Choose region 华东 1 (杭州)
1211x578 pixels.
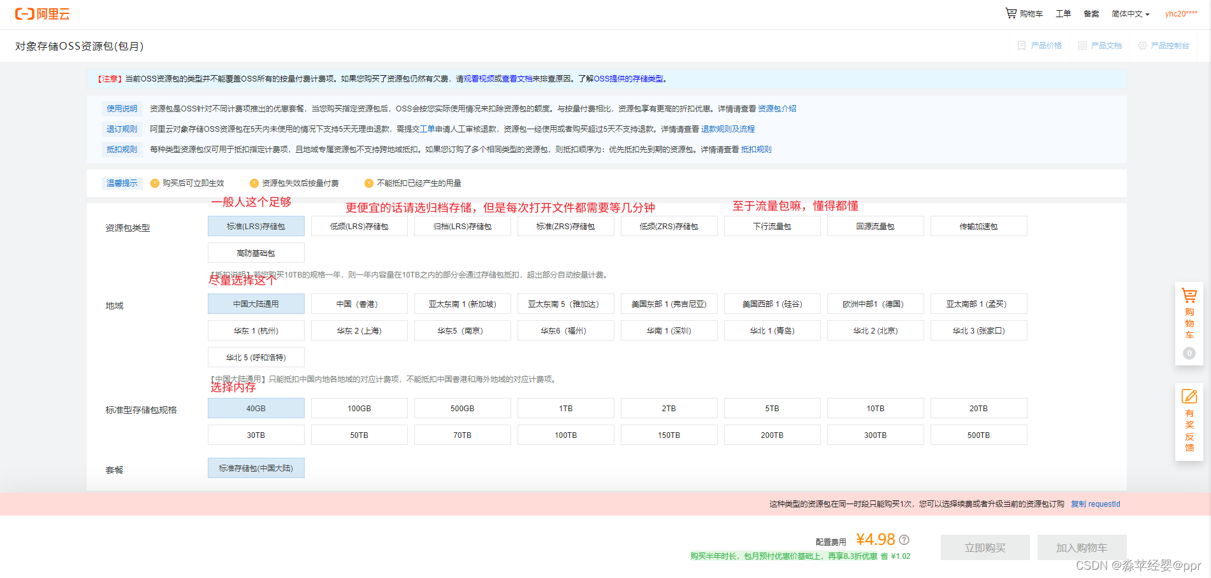click(x=256, y=330)
